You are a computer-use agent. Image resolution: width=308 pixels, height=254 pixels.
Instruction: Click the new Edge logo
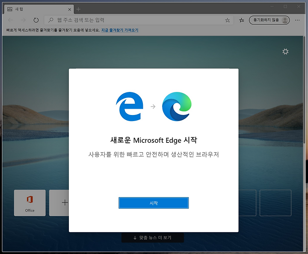point(177,106)
